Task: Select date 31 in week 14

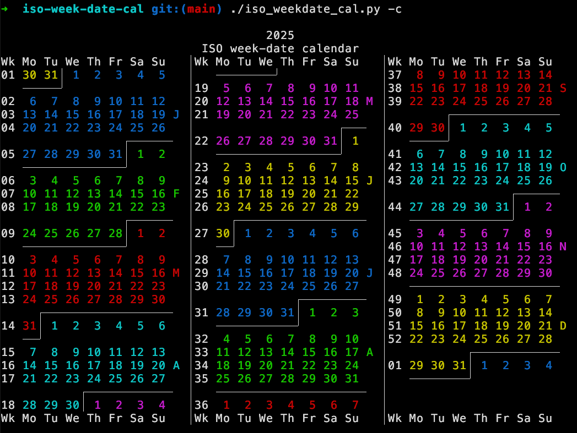Action: click(30, 326)
